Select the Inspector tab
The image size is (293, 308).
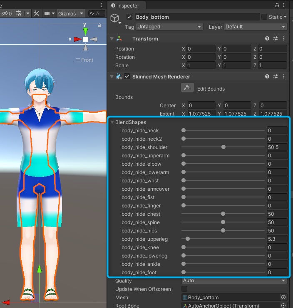click(x=125, y=6)
